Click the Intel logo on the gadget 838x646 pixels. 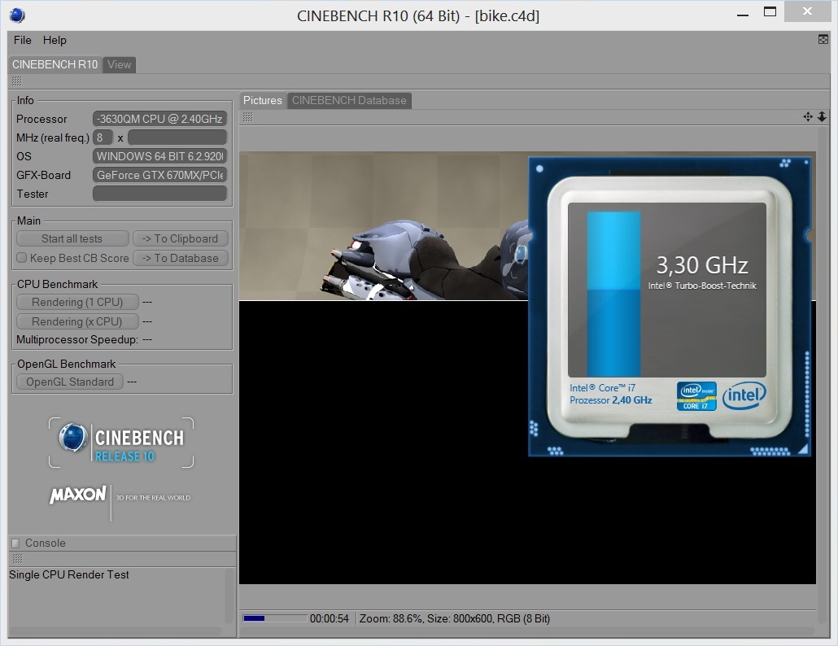(744, 395)
